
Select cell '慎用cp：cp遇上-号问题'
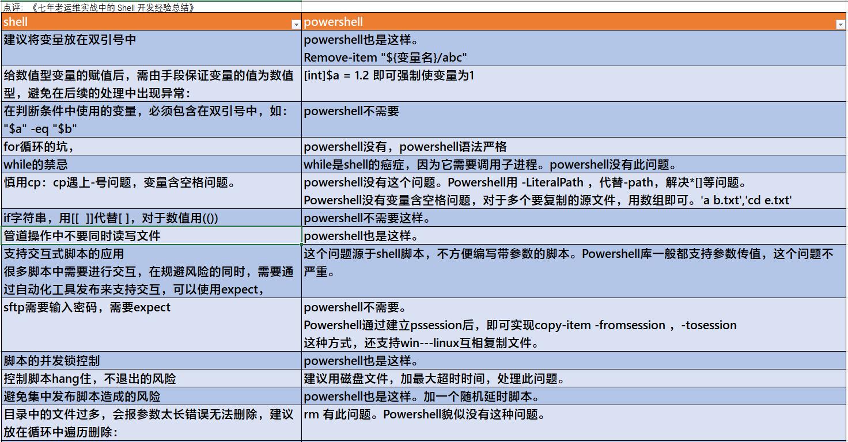pos(152,191)
